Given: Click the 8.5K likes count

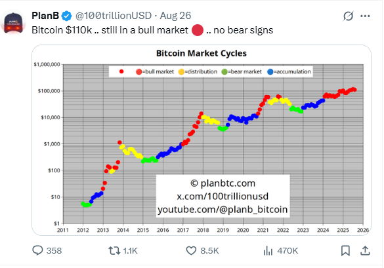Looking at the screenshot, I should pyautogui.click(x=209, y=251).
